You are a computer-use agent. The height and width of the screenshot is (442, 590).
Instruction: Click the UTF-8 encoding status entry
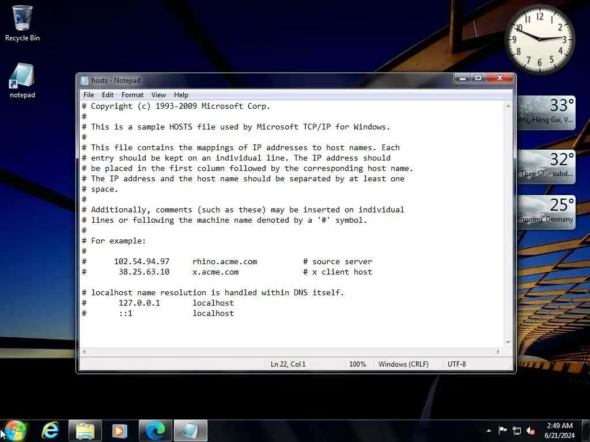coord(457,364)
